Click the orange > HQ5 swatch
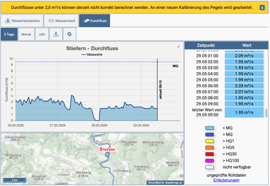Screen dimensions: 270x186 coord(210,147)
